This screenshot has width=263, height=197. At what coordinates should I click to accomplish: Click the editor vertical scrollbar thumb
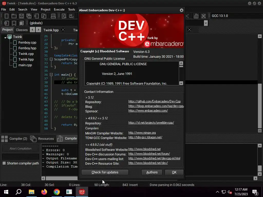[x=260, y=105]
